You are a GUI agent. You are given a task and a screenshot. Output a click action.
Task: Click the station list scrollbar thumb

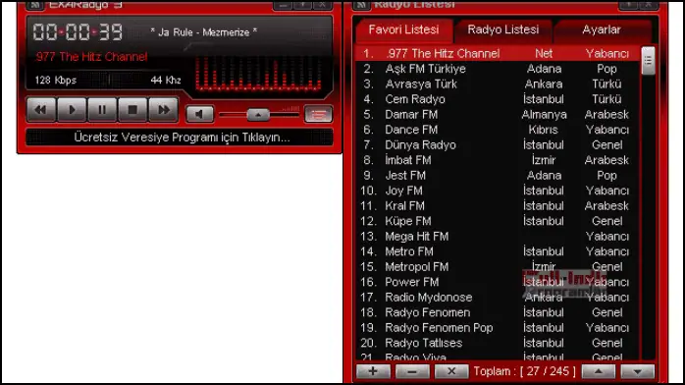[648, 61]
